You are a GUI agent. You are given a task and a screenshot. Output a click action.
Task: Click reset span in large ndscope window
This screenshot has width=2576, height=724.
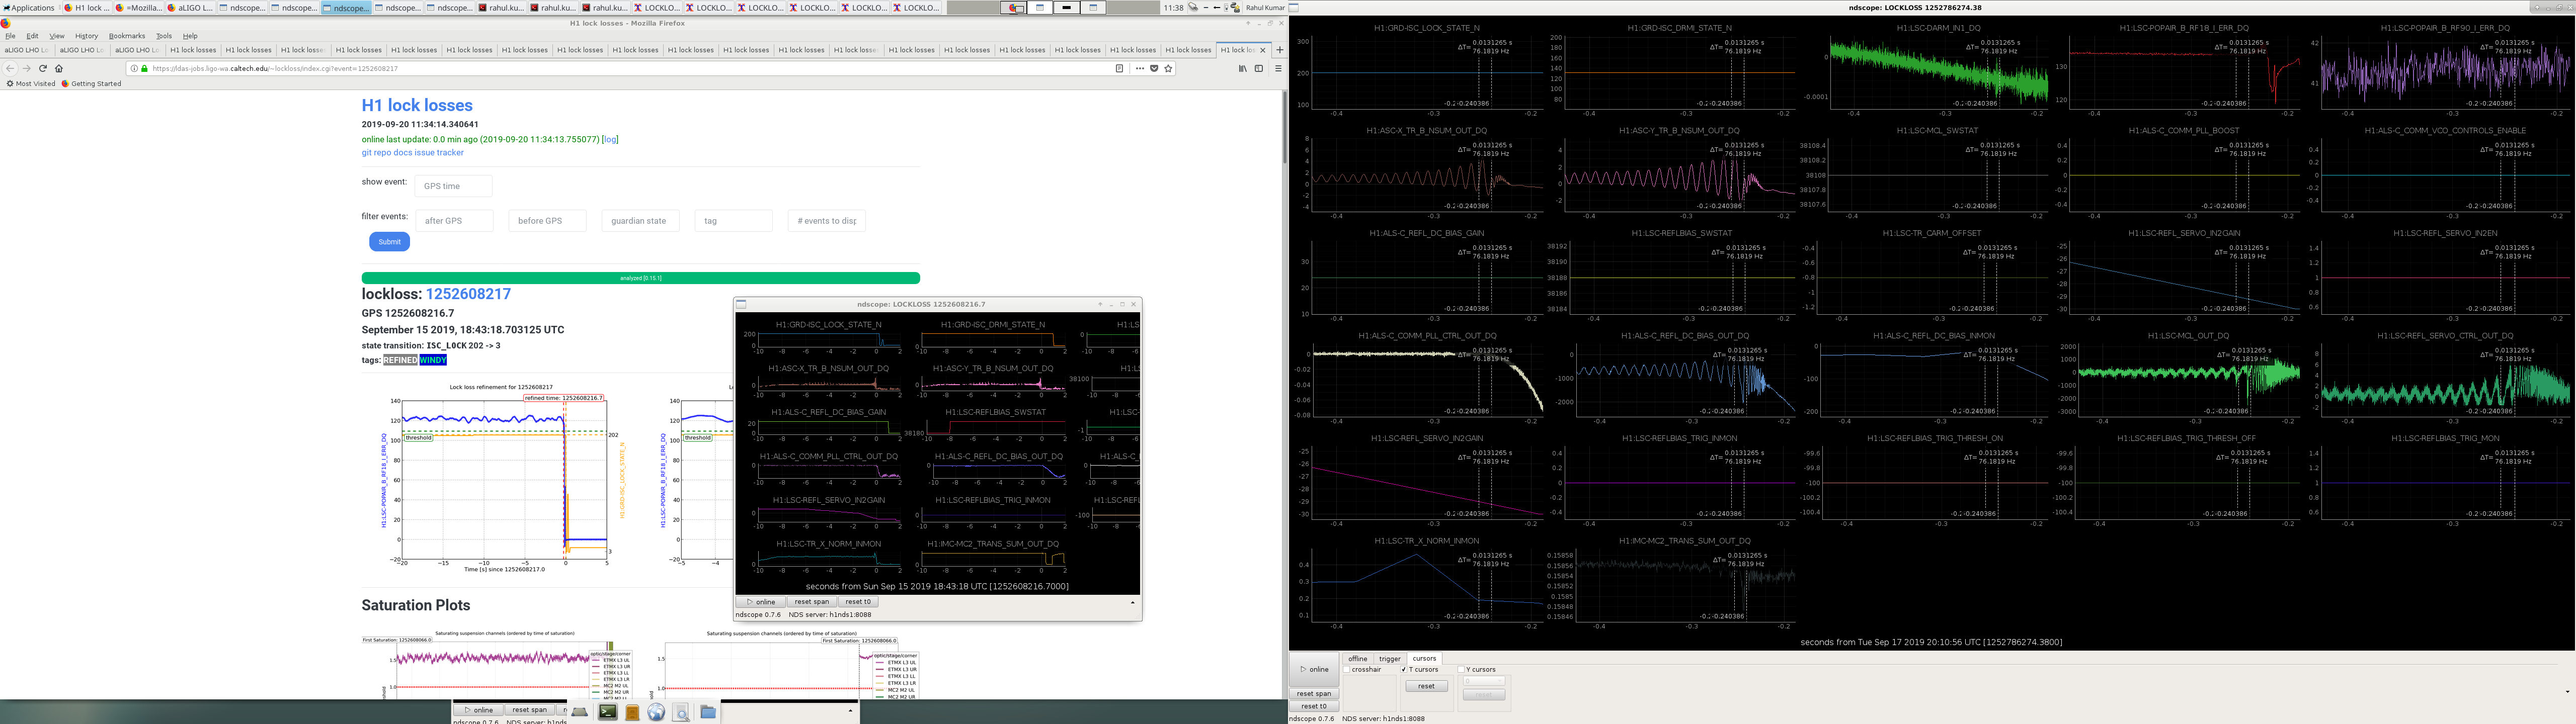(x=1314, y=694)
